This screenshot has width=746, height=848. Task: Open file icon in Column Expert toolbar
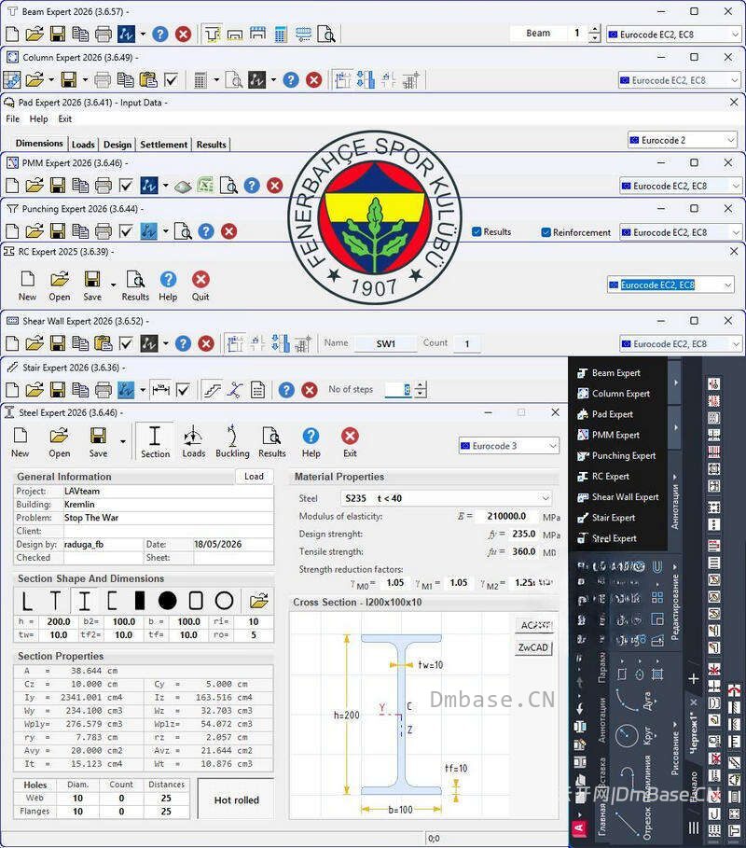pos(35,80)
